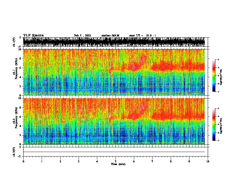Select the "start UT = 18:0:1" text
234x181 pixels.
[143, 35]
